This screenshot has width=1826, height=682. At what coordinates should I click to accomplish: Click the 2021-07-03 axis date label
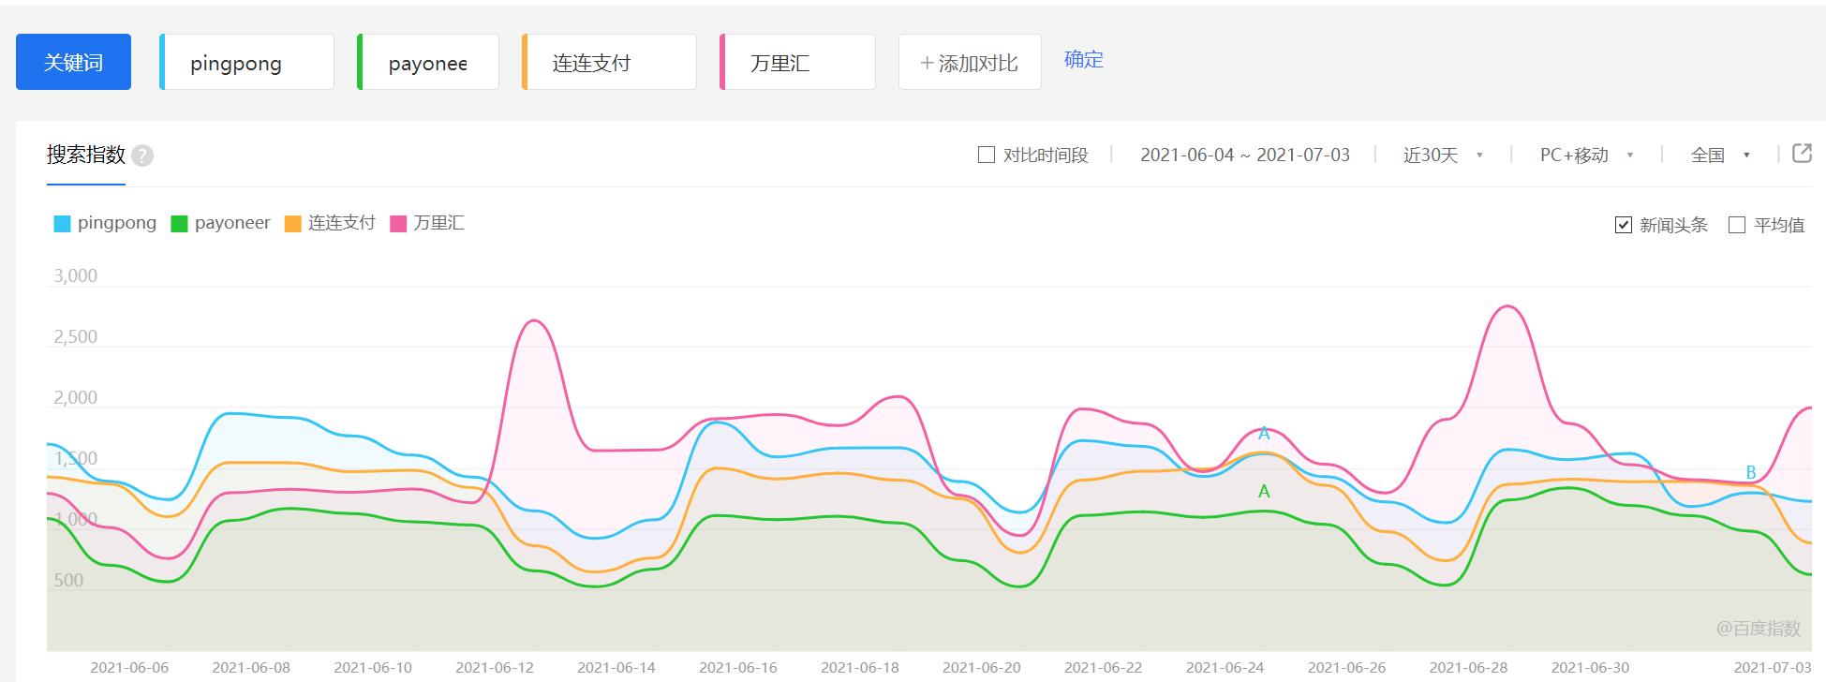click(x=1773, y=668)
